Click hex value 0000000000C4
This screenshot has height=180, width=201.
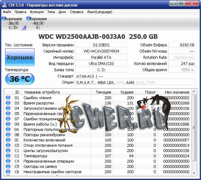[x=176, y=145]
